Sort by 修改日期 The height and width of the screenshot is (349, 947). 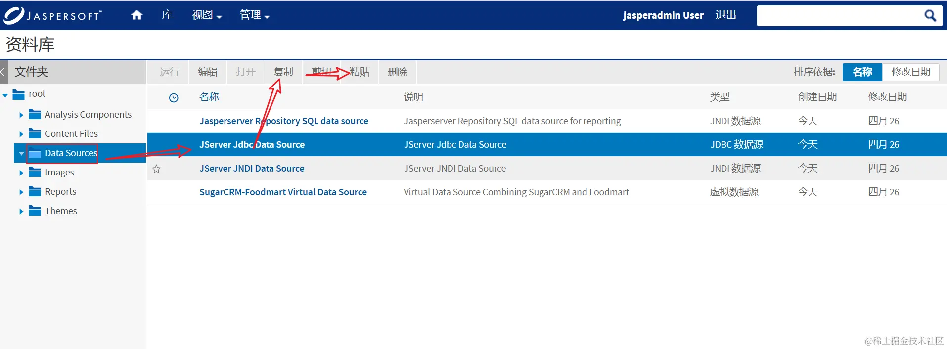coord(911,72)
